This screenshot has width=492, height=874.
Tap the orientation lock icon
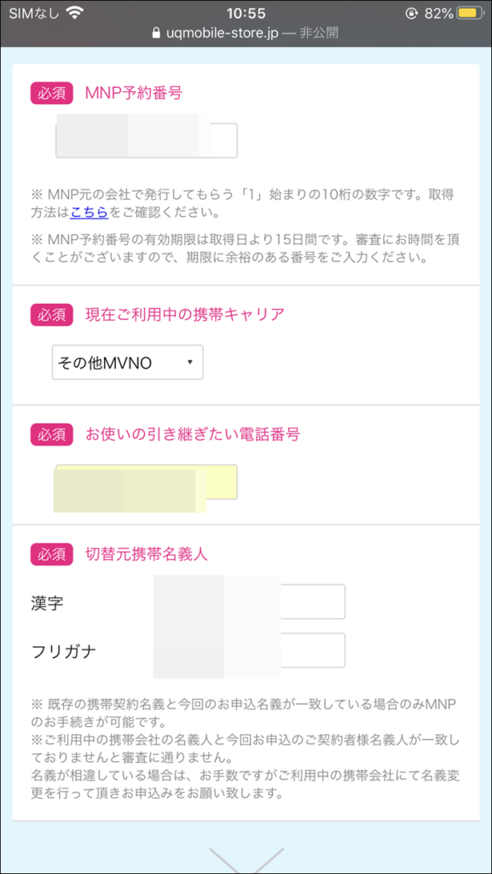413,13
